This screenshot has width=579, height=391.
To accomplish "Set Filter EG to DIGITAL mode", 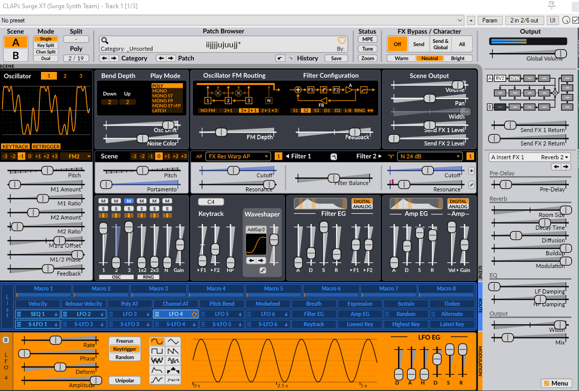I will coord(362,201).
